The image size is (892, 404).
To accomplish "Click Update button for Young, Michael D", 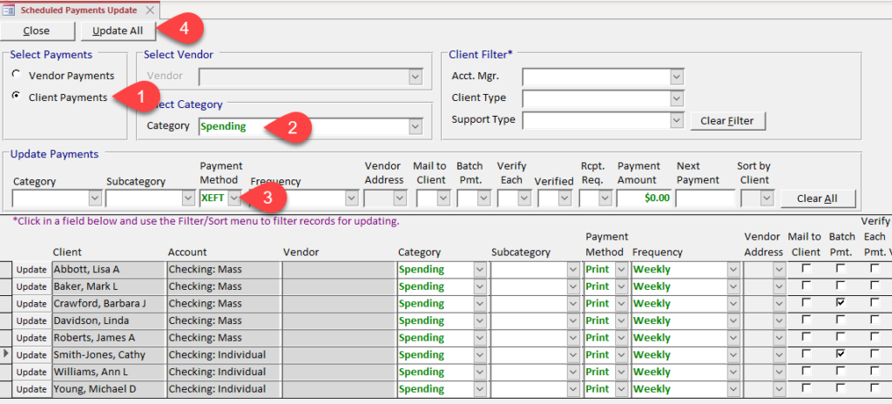I will pyautogui.click(x=31, y=389).
